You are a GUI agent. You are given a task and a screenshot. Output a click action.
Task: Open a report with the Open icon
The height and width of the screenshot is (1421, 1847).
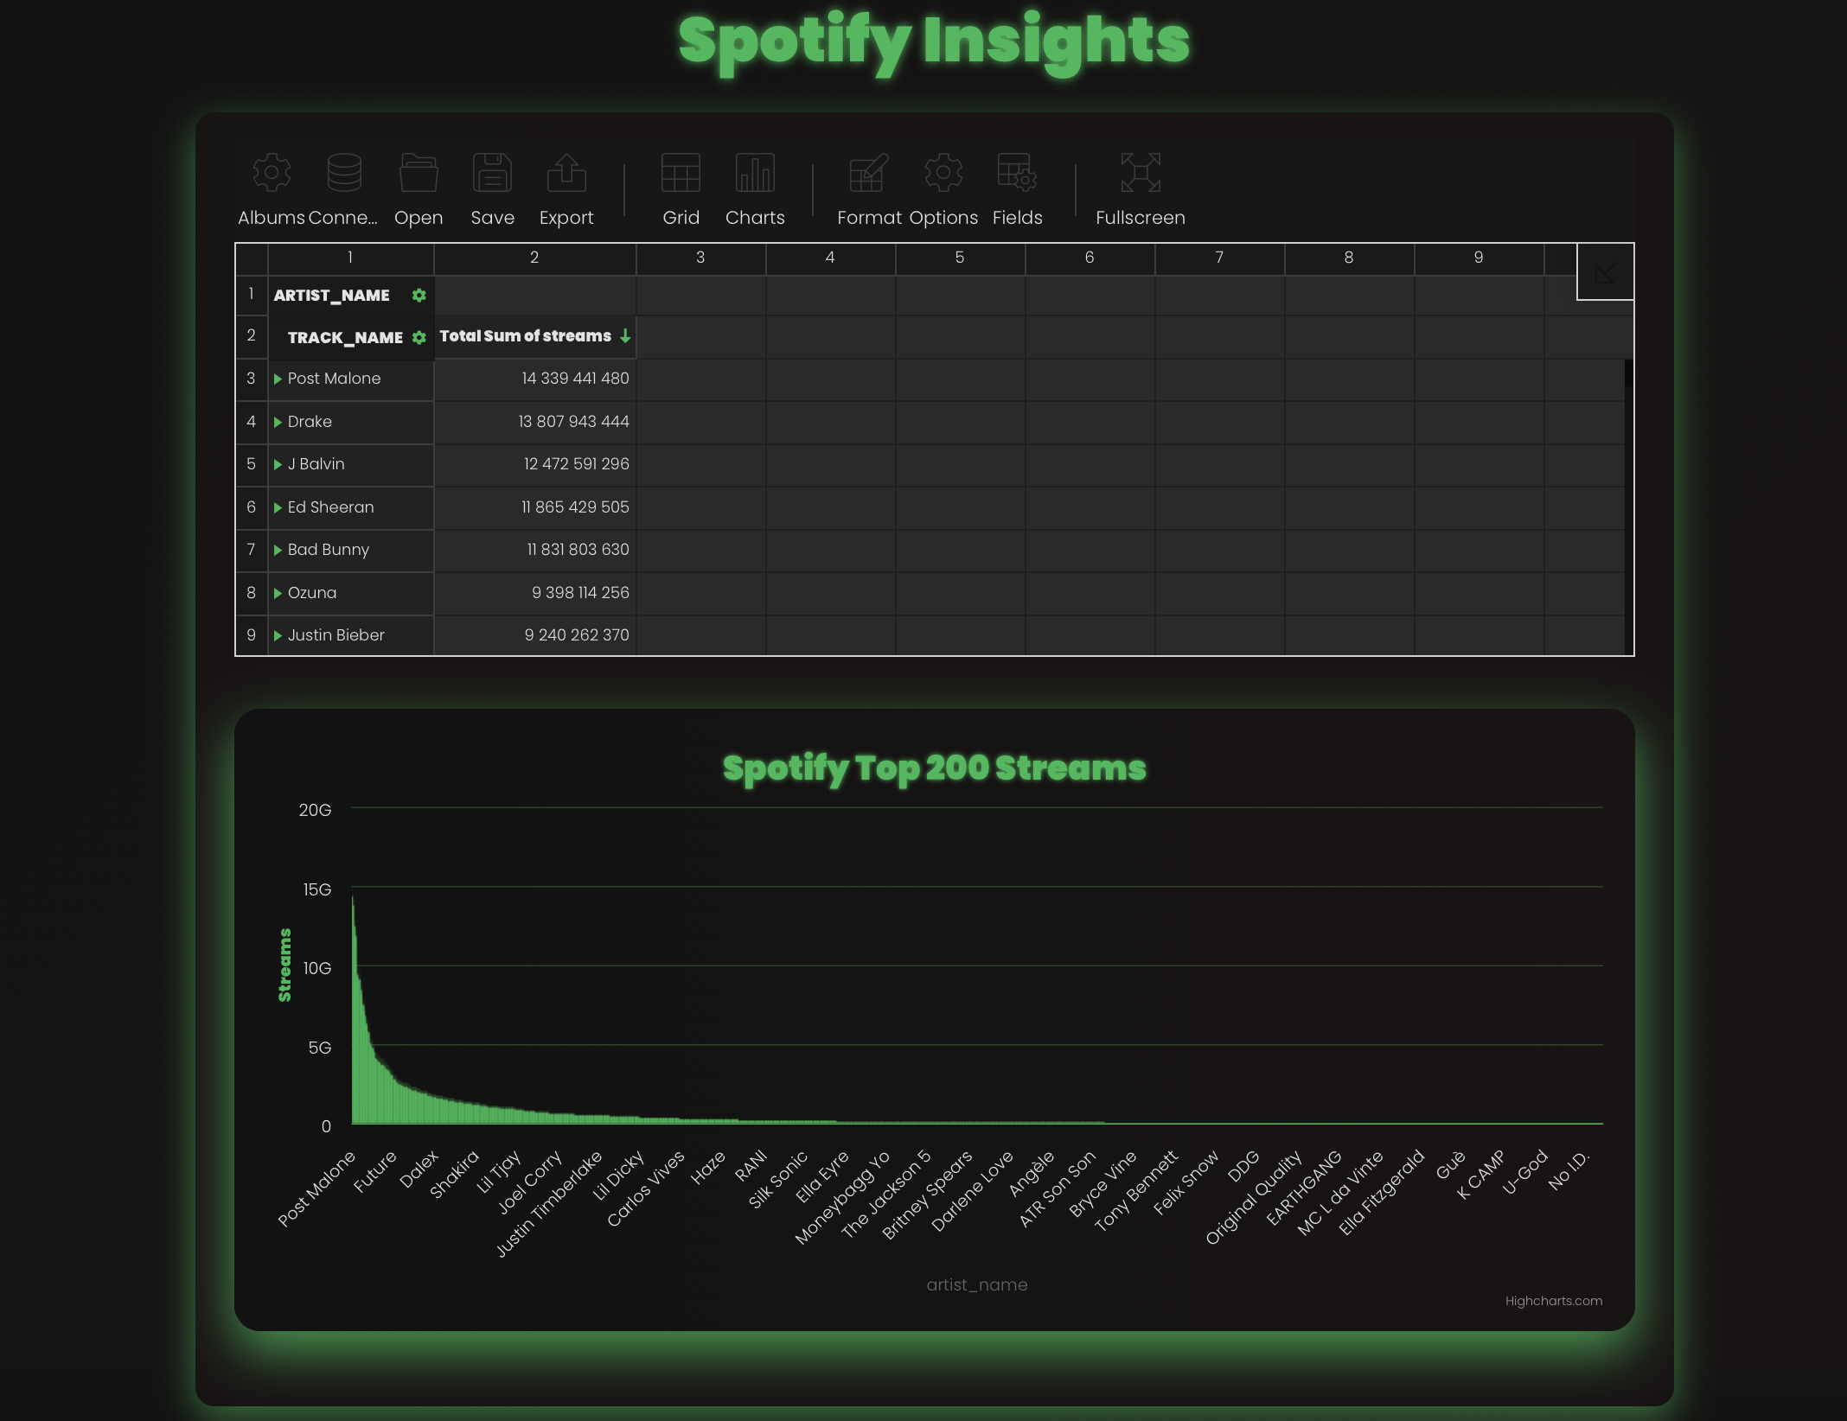pos(419,173)
